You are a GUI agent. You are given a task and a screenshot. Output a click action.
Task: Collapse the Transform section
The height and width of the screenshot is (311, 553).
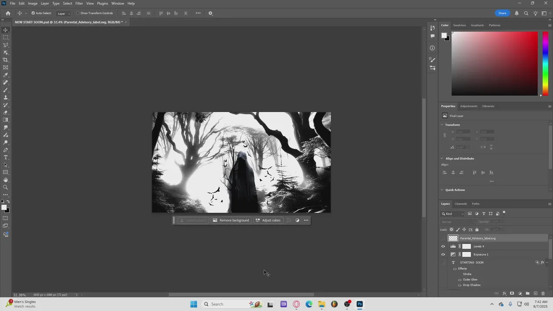tap(442, 125)
